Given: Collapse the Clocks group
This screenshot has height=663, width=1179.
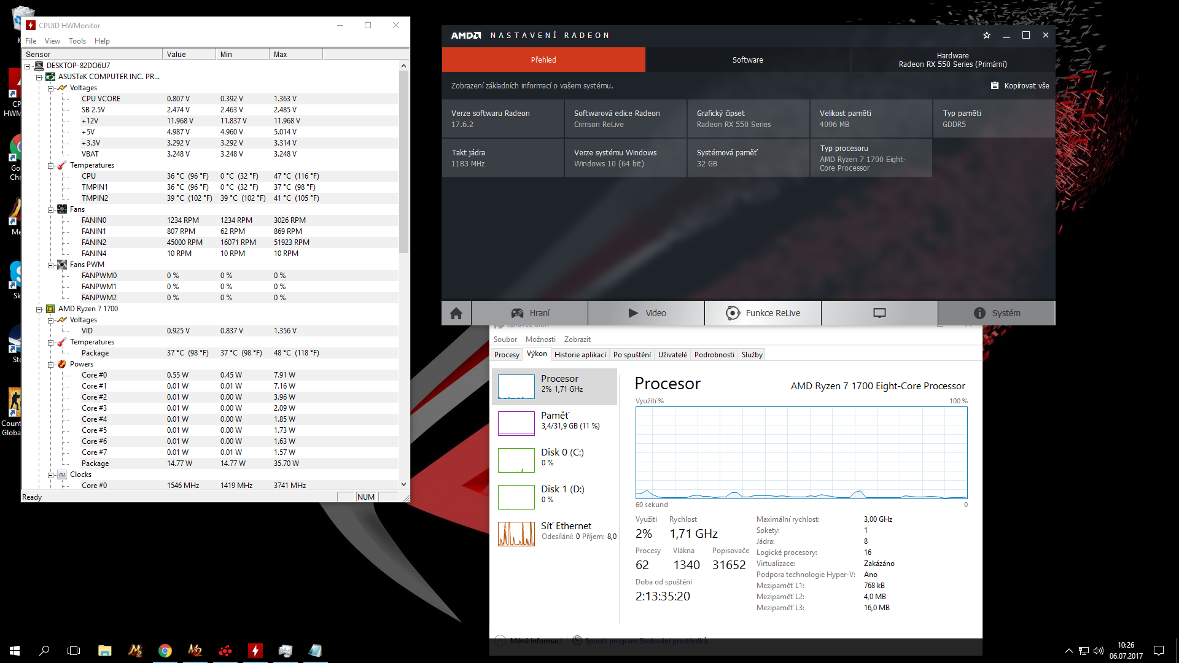Looking at the screenshot, I should pos(51,475).
